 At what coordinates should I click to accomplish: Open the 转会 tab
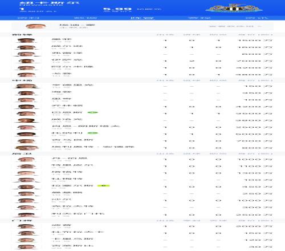pyautogui.click(x=256, y=18)
